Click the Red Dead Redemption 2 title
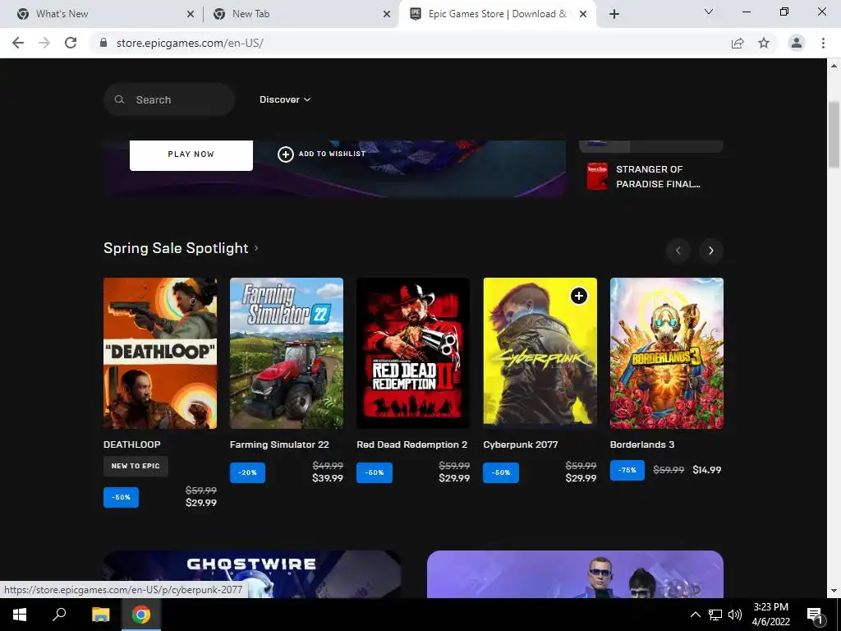The image size is (841, 631). 412,444
